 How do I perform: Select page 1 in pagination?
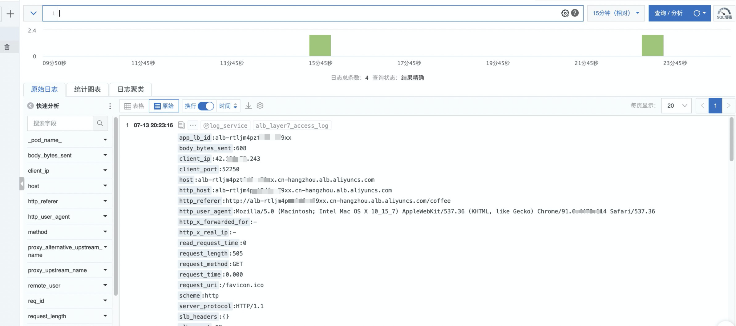(715, 105)
